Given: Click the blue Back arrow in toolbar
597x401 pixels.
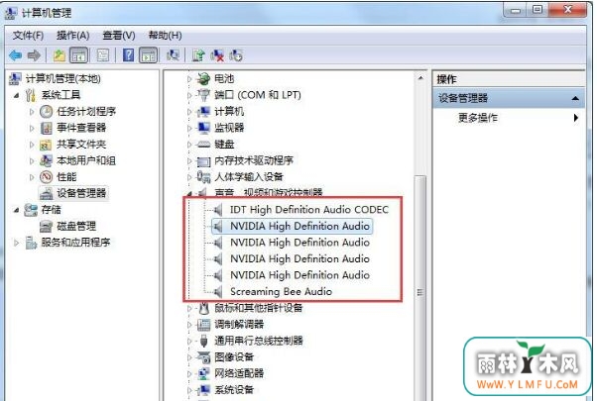Looking at the screenshot, I should 16,55.
